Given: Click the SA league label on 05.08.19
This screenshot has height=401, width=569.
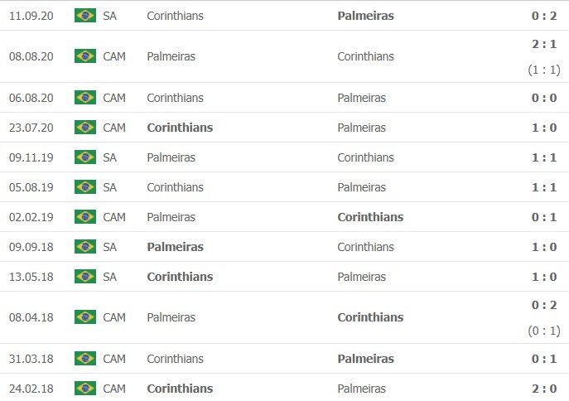Looking at the screenshot, I should 110,187.
